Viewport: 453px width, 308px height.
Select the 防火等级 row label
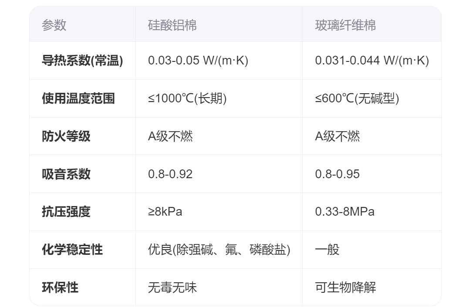66,136
